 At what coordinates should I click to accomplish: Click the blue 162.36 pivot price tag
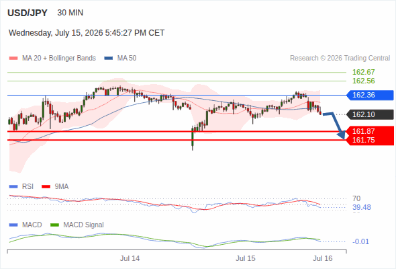370,95
